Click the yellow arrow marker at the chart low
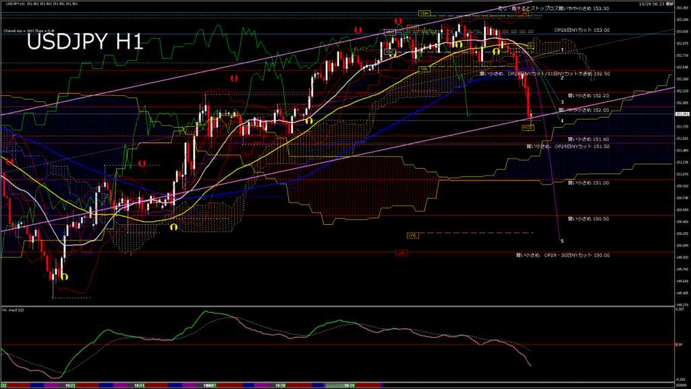This screenshot has height=389, width=691. (64, 276)
